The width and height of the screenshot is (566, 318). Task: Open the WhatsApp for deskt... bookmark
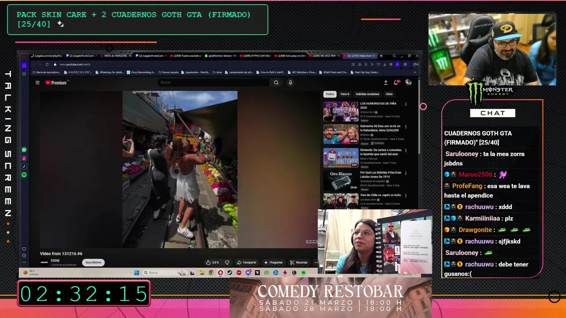click(x=109, y=72)
